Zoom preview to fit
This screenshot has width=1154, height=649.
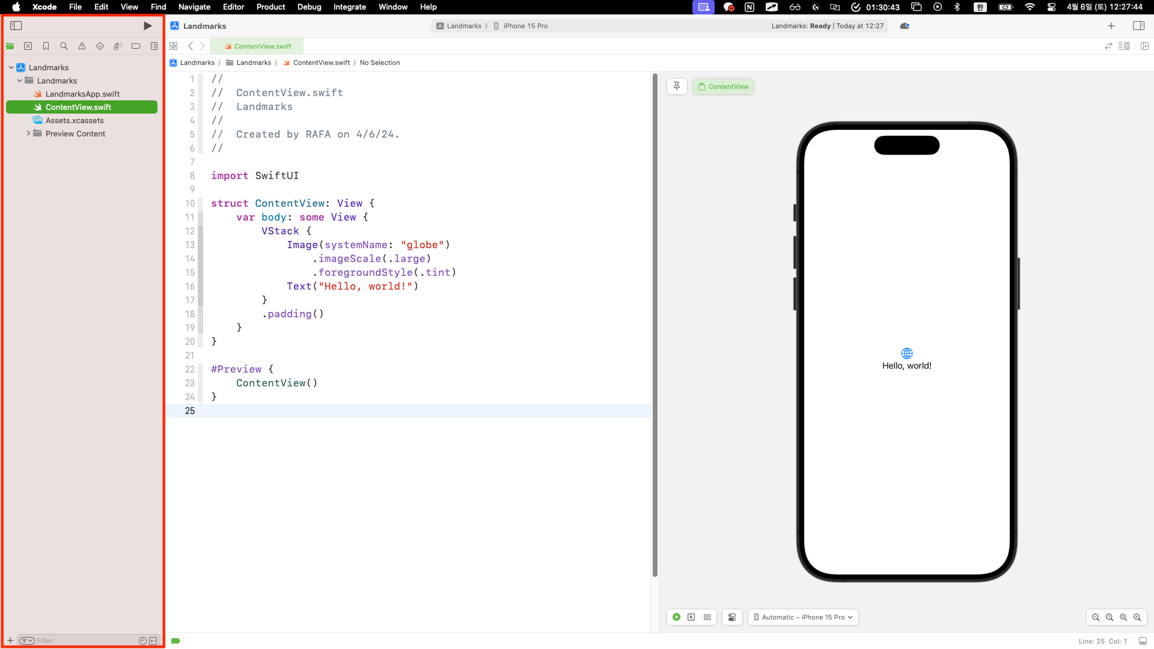[1123, 617]
